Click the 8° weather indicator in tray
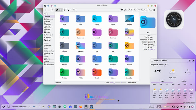Screen dimensions: 196x110 (167, 107)
